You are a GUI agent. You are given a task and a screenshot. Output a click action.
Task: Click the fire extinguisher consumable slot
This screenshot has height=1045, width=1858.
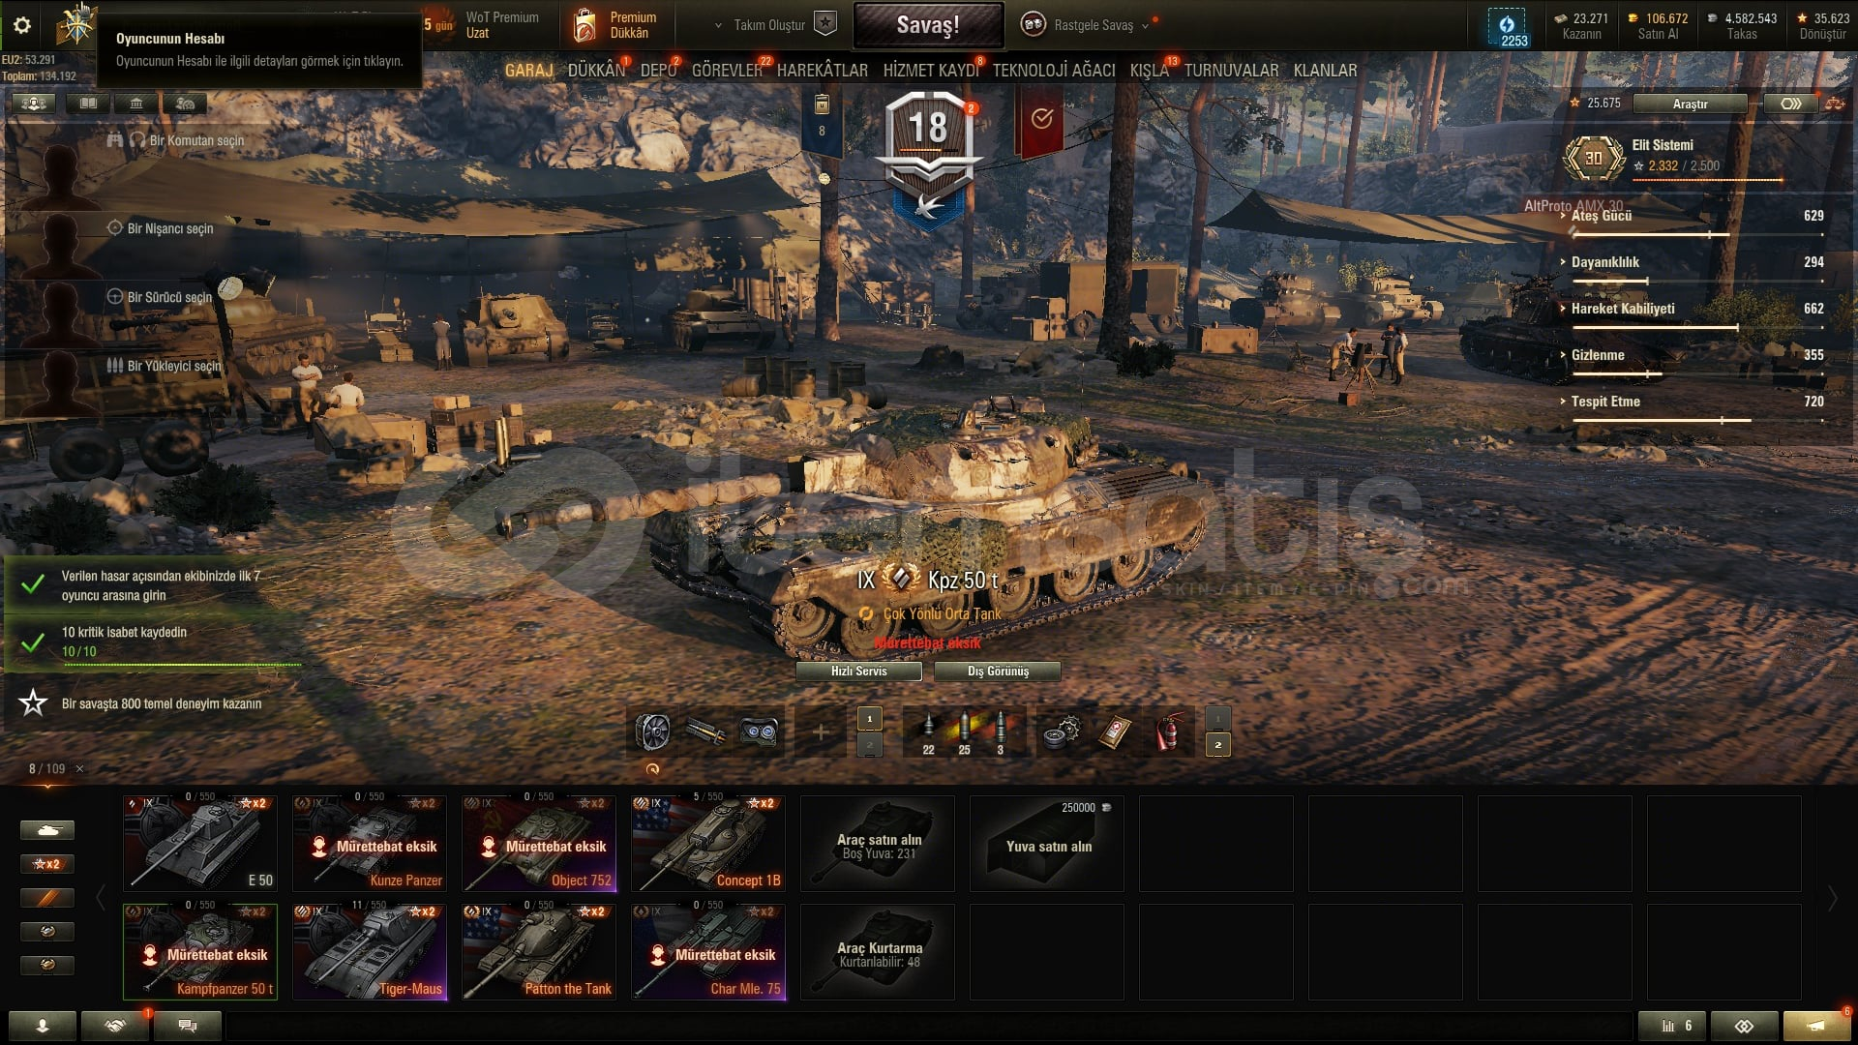pyautogui.click(x=1168, y=732)
